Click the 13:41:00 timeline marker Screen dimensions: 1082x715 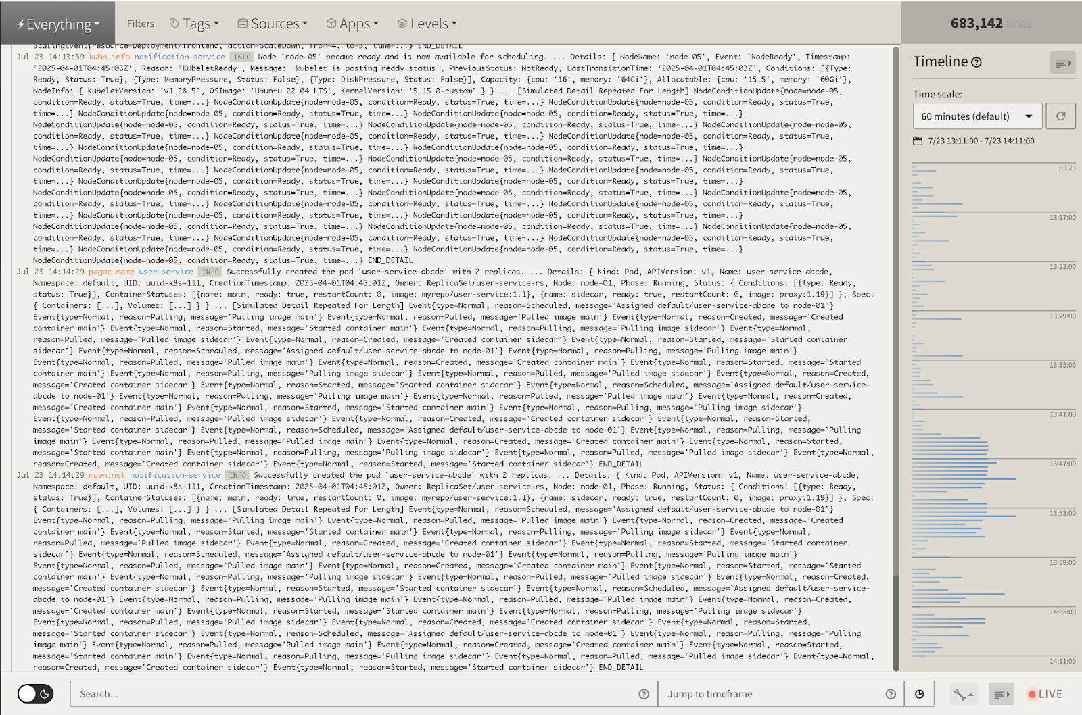[x=1062, y=414]
